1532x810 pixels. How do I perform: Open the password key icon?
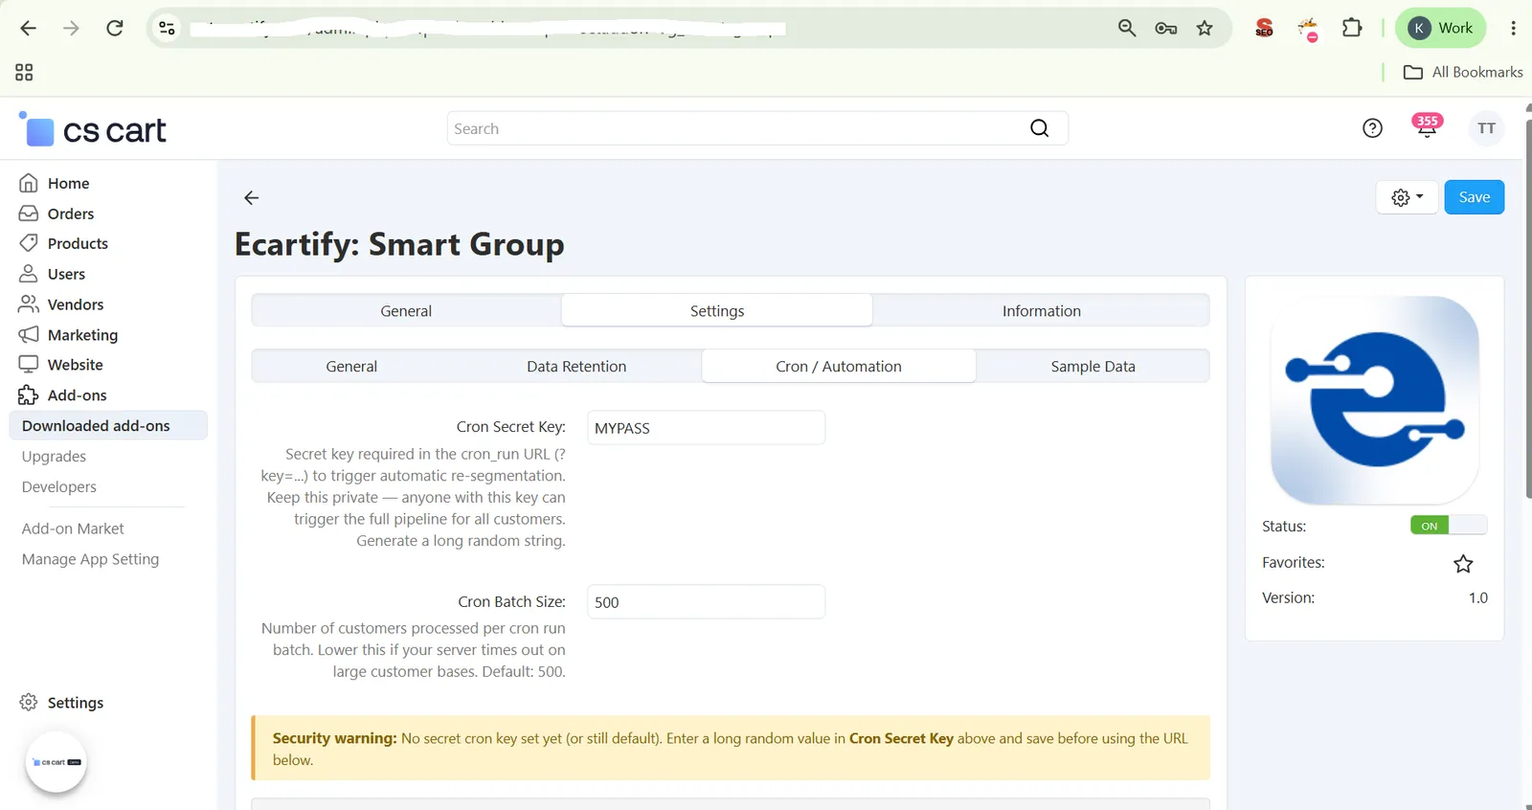coord(1165,28)
